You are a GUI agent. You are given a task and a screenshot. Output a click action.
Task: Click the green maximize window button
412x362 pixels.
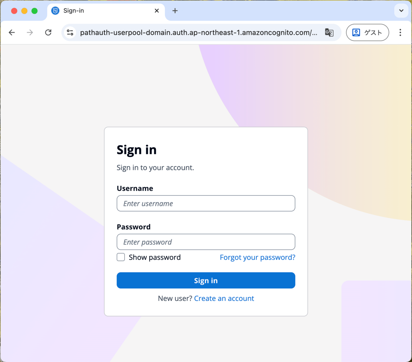[x=34, y=11]
